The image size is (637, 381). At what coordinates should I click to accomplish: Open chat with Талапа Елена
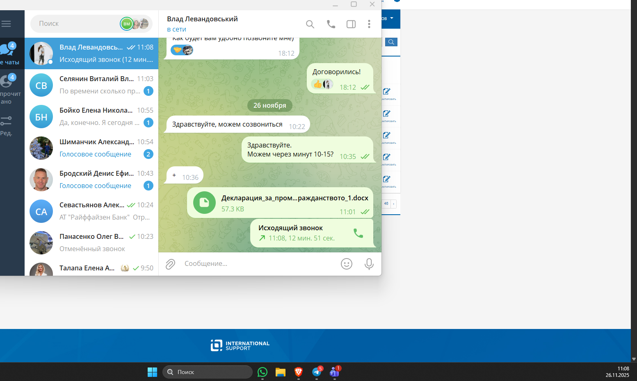tap(91, 268)
